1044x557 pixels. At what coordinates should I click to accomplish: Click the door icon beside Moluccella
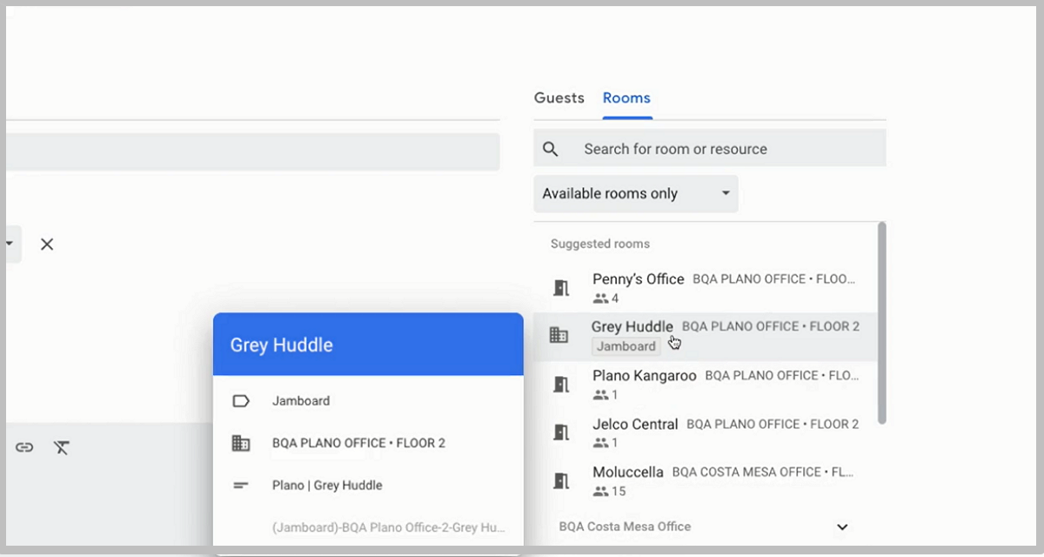561,480
